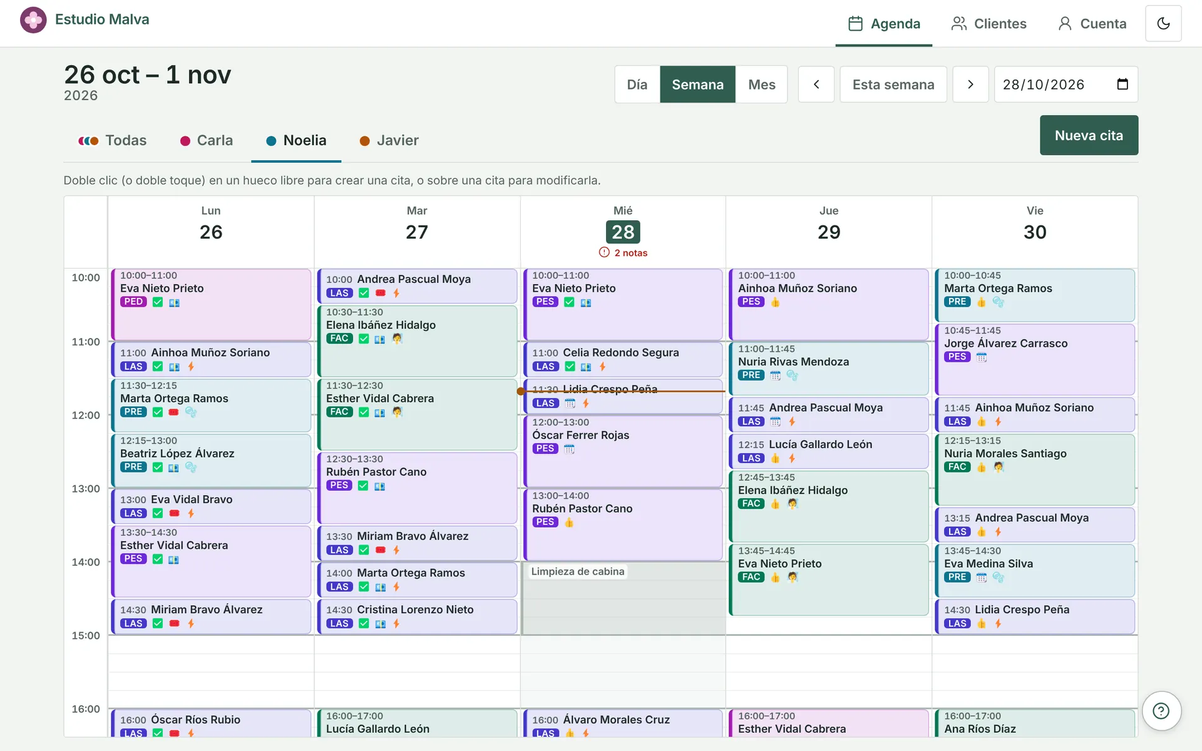Click calendar icon on Mié 28 Lidia Crespo Peña
Image resolution: width=1202 pixels, height=751 pixels.
click(570, 404)
